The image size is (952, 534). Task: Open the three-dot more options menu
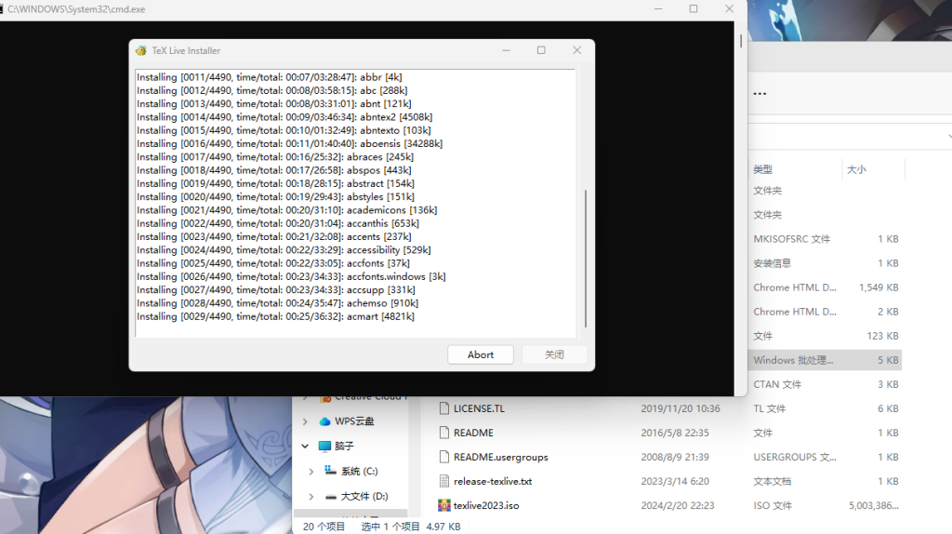point(760,94)
